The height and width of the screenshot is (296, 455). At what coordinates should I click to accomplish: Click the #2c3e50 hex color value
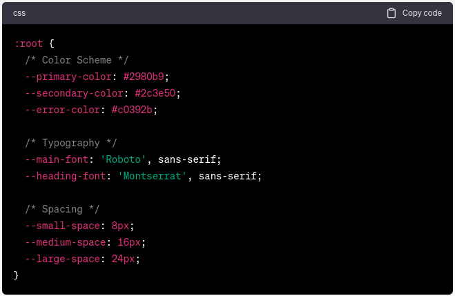(x=155, y=93)
